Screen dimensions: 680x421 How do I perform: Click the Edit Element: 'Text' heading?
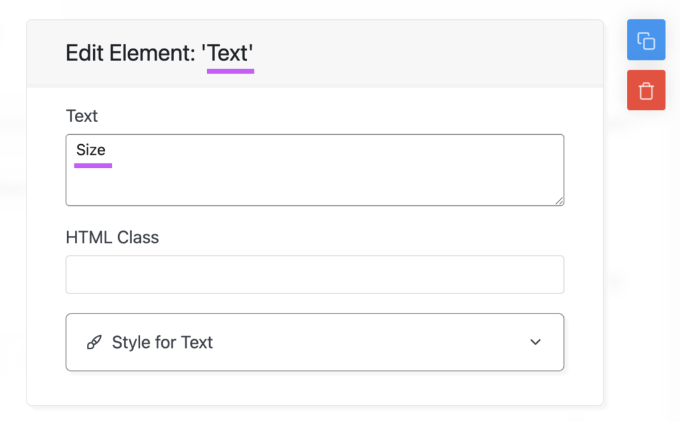point(159,53)
